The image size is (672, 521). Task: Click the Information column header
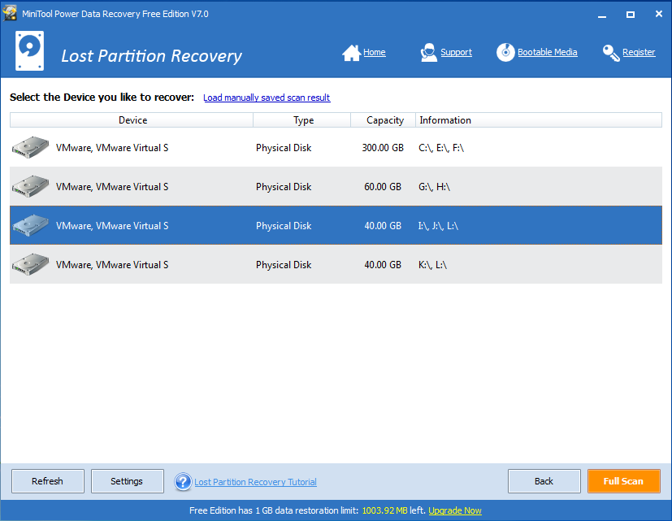point(539,120)
